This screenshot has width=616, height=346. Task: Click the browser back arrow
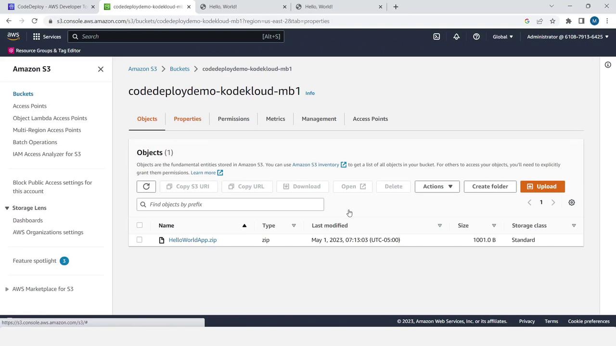coord(9,21)
